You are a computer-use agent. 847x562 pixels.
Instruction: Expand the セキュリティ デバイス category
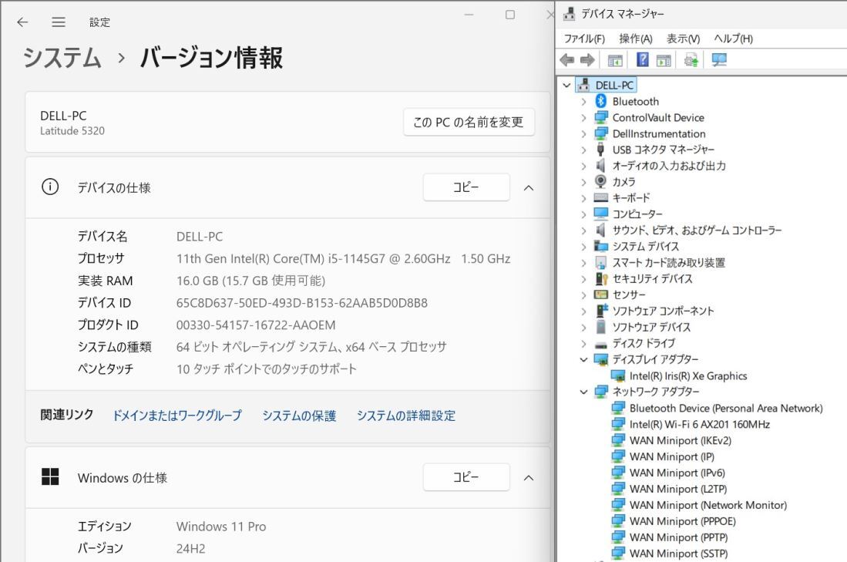click(x=583, y=279)
